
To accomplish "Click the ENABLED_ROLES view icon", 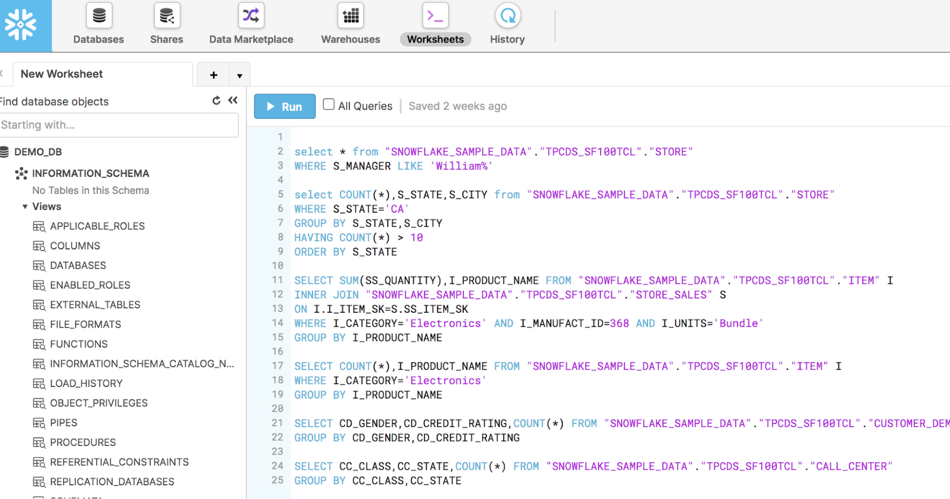I will [x=39, y=285].
